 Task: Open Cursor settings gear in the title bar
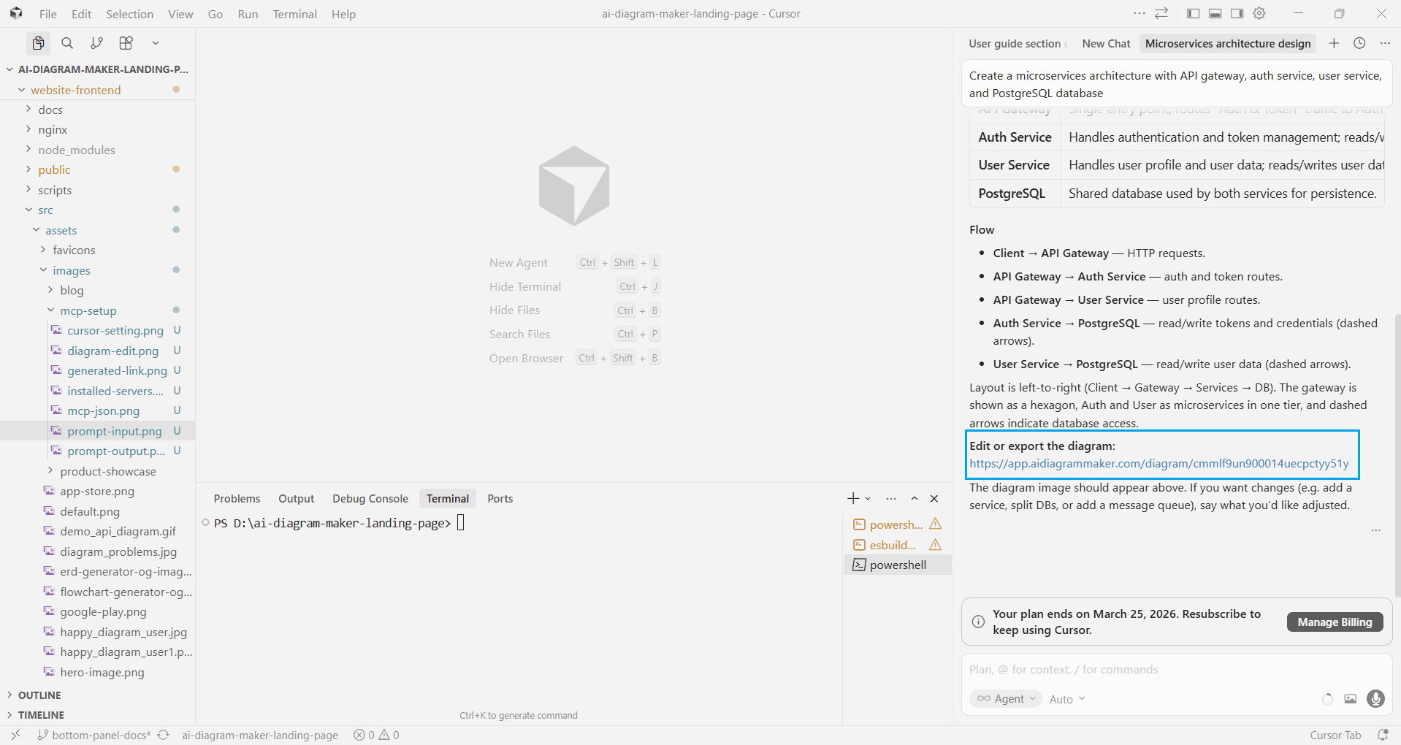[1259, 13]
